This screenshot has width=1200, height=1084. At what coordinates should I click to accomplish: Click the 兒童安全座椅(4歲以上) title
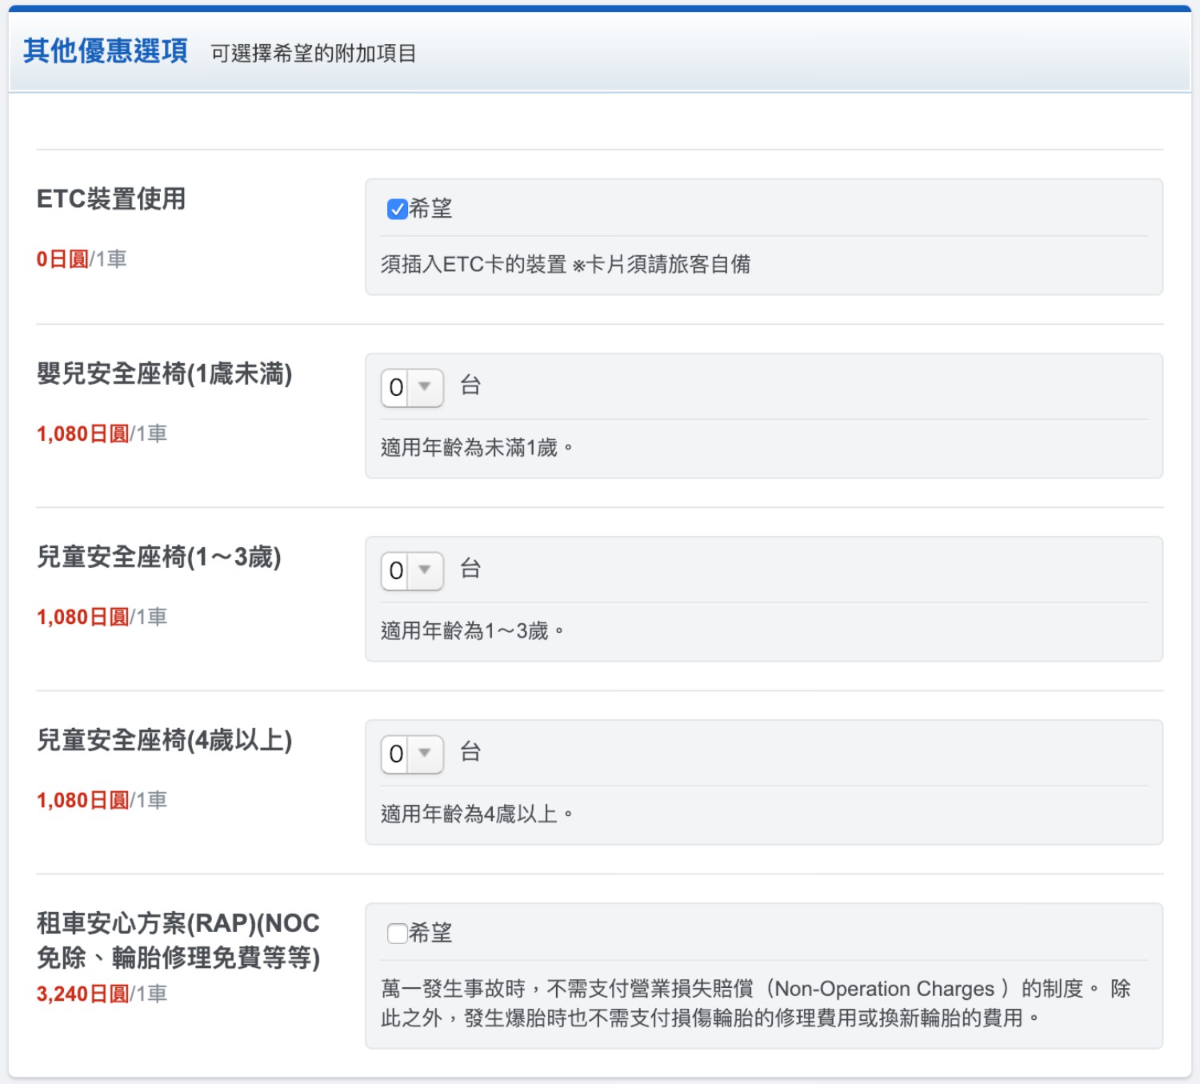(x=164, y=740)
